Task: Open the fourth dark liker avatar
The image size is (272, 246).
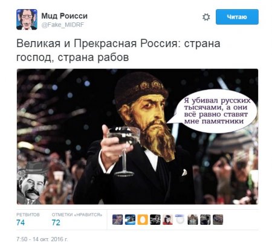Action: pos(155,219)
